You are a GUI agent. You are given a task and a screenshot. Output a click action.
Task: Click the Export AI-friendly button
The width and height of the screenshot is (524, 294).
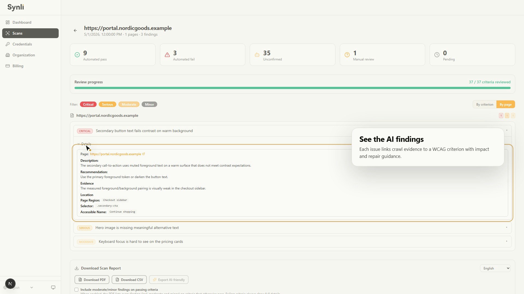point(169,280)
